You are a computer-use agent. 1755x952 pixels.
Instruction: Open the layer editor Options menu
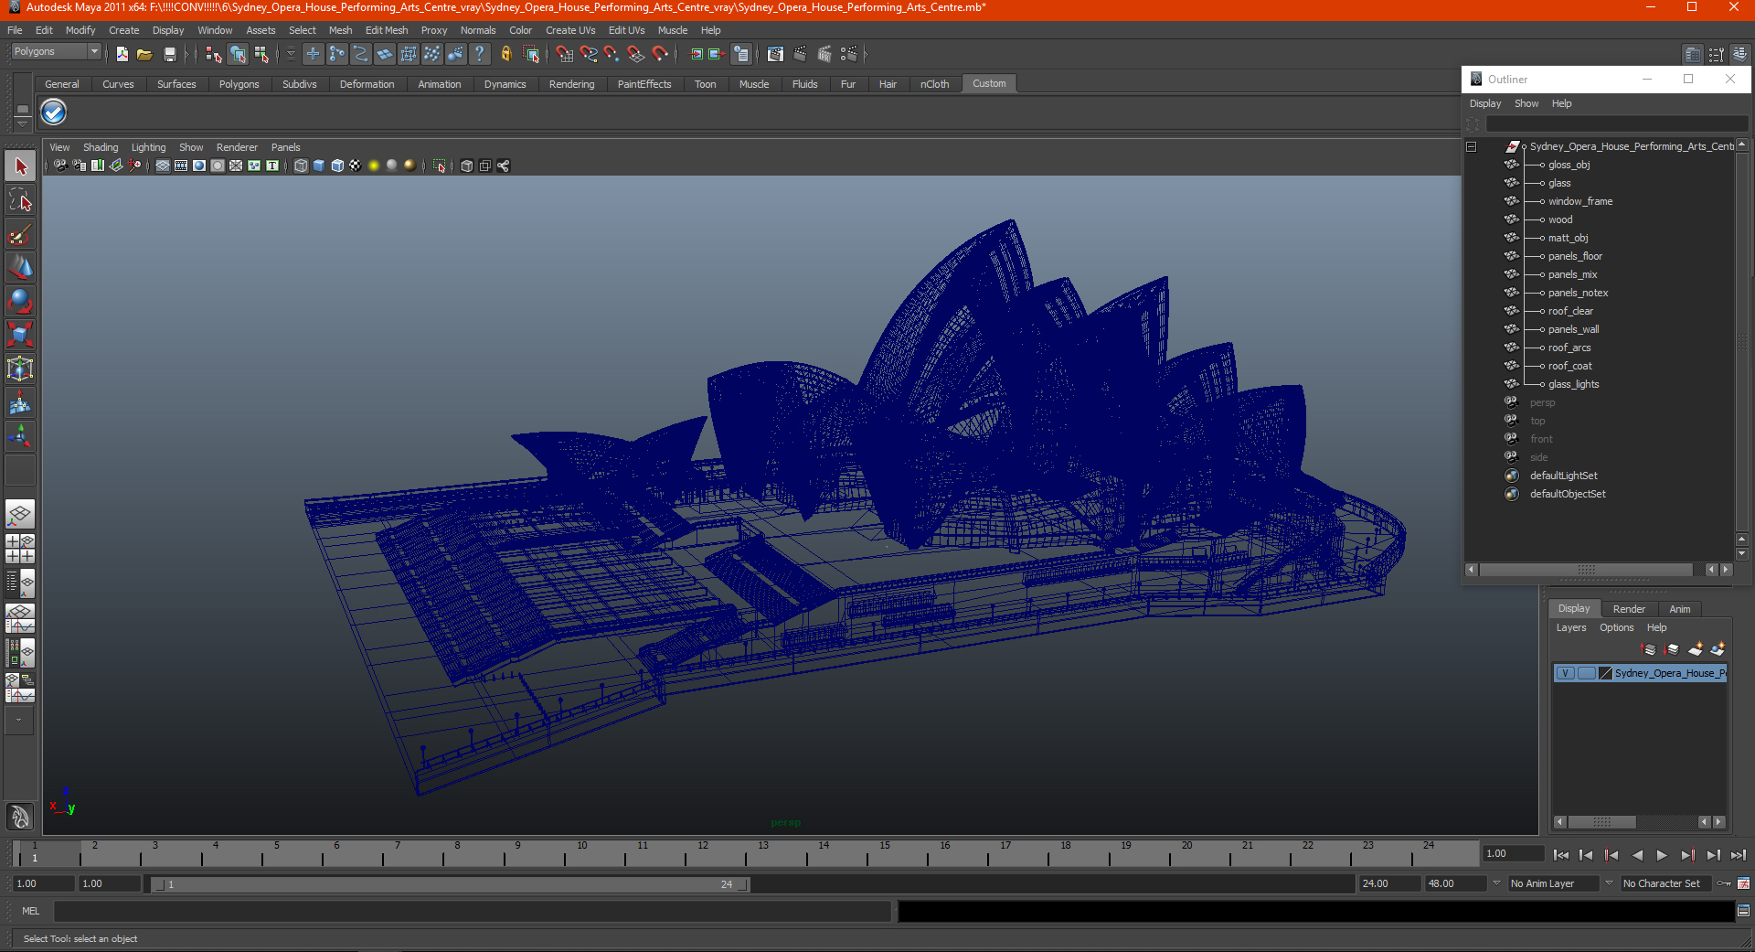(x=1616, y=627)
